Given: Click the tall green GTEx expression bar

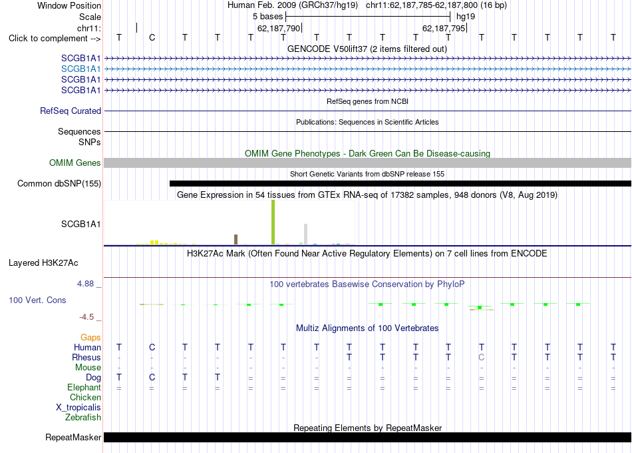Looking at the screenshot, I should point(273,223).
